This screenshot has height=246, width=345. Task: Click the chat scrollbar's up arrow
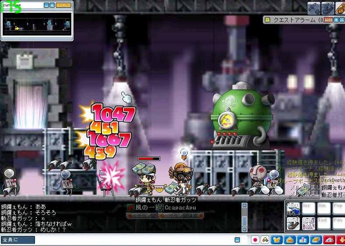tap(244, 206)
